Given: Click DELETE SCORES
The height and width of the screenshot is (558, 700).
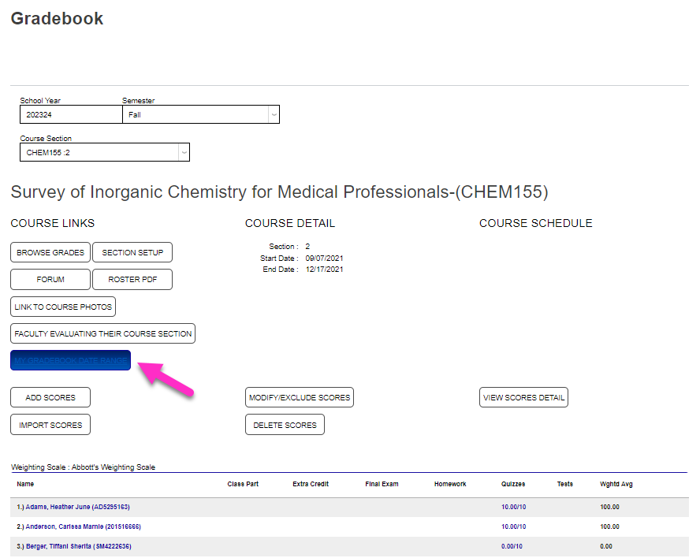Looking at the screenshot, I should [284, 424].
